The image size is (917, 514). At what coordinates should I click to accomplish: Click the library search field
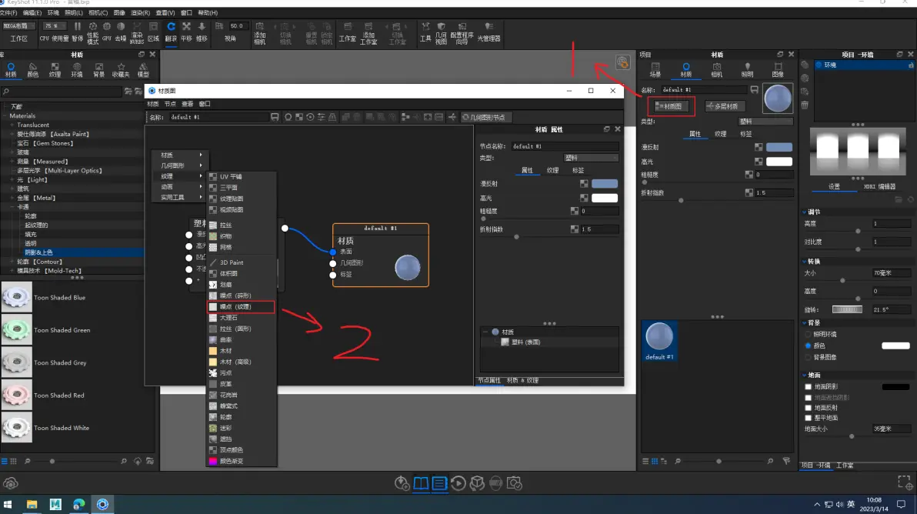pyautogui.click(x=62, y=92)
